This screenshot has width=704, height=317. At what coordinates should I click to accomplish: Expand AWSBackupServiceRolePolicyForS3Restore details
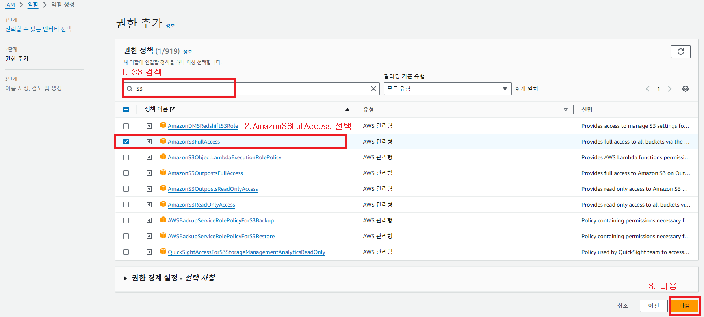coord(149,236)
